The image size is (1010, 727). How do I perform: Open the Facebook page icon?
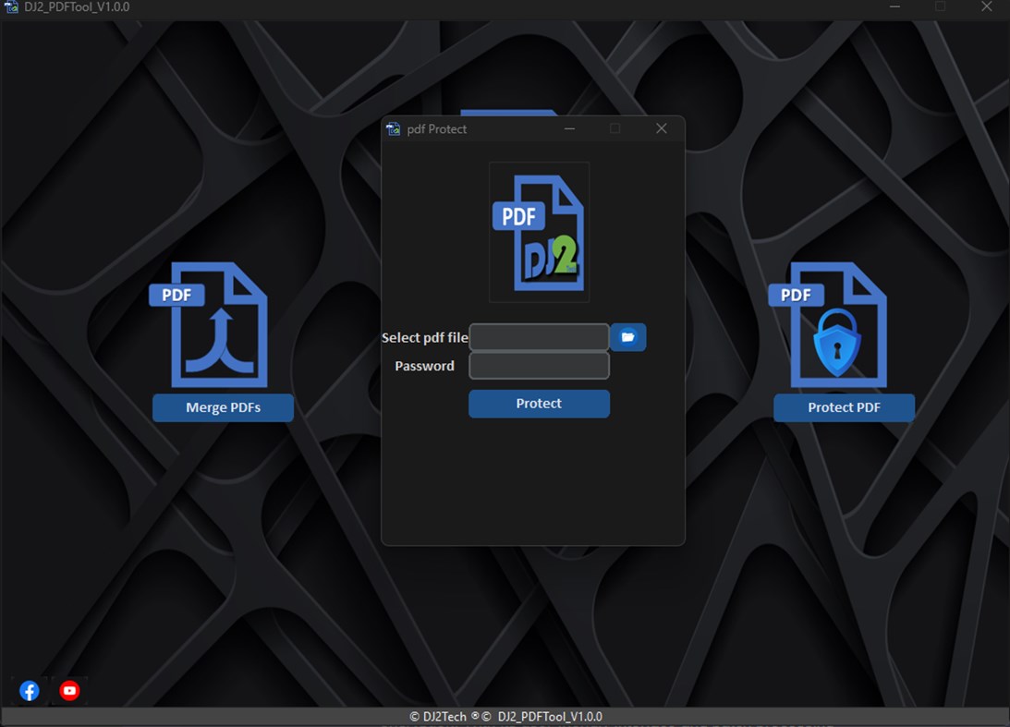[29, 690]
